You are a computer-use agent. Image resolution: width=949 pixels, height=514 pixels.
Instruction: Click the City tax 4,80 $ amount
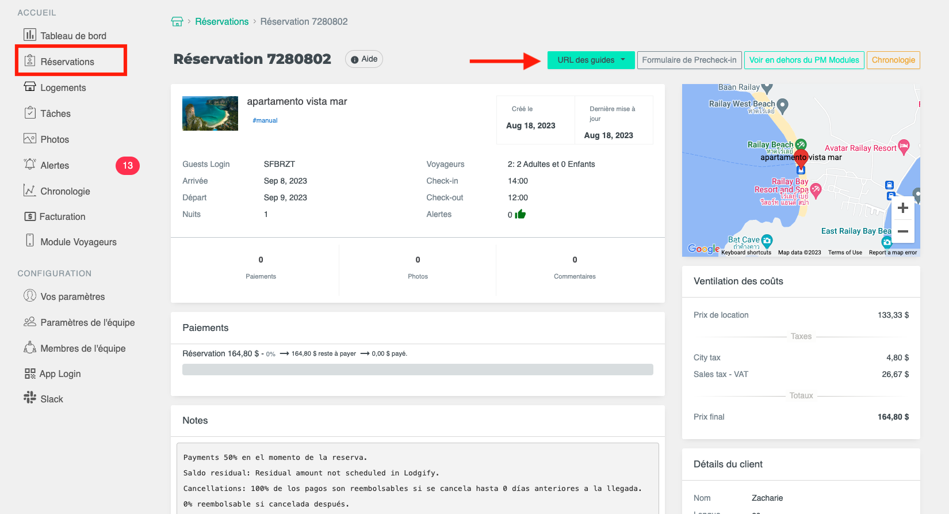897,357
